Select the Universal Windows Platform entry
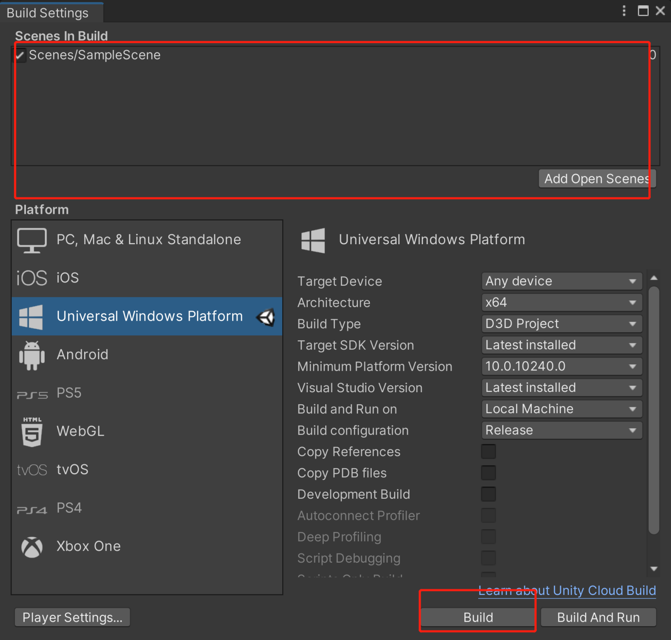671x640 pixels. (x=147, y=316)
